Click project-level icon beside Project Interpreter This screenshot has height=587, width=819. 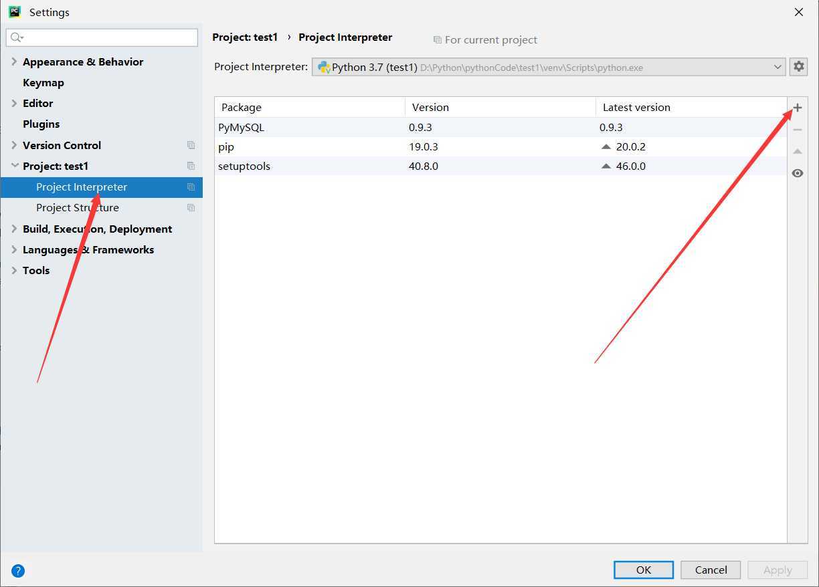coord(191,187)
